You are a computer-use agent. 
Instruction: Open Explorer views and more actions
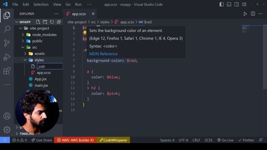pyautogui.click(x=56, y=14)
